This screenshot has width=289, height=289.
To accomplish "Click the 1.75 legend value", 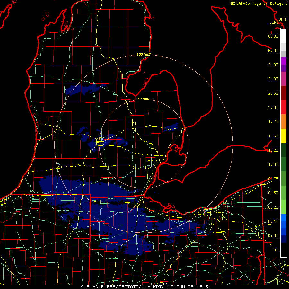I will (x=273, y=122).
